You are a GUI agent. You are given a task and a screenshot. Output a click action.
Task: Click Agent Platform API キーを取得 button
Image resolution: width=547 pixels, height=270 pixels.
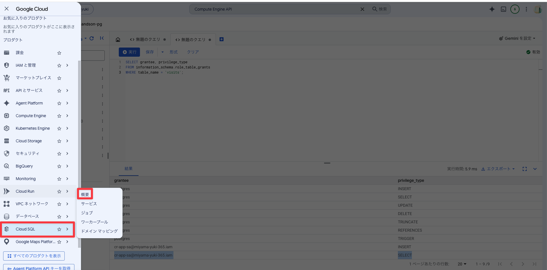[39, 267]
